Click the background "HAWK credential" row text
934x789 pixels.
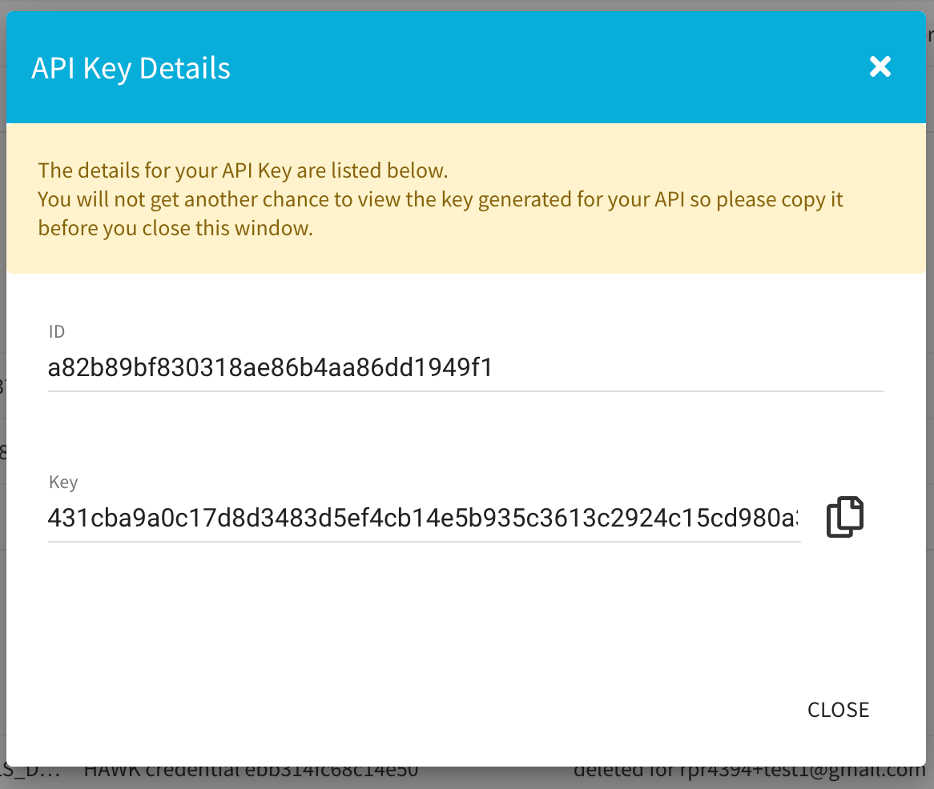point(251,771)
